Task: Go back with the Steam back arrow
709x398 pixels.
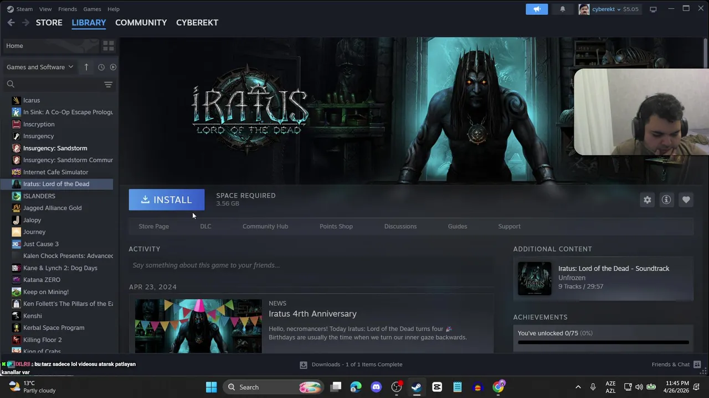Action: tap(11, 23)
